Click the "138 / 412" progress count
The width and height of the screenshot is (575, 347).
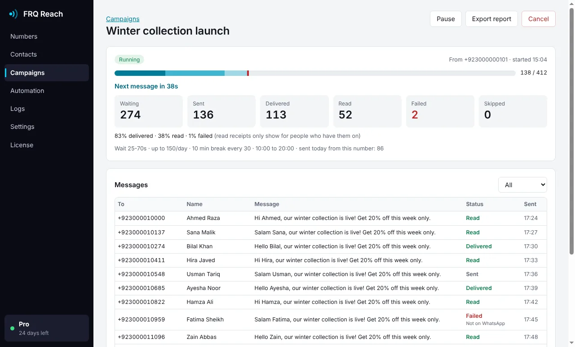tap(534, 73)
